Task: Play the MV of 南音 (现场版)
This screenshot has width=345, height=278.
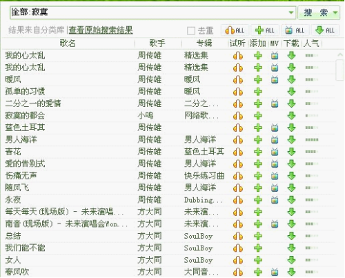Action: [x=275, y=224]
